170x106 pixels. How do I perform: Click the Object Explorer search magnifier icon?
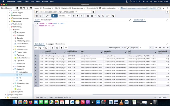coord(27,8)
